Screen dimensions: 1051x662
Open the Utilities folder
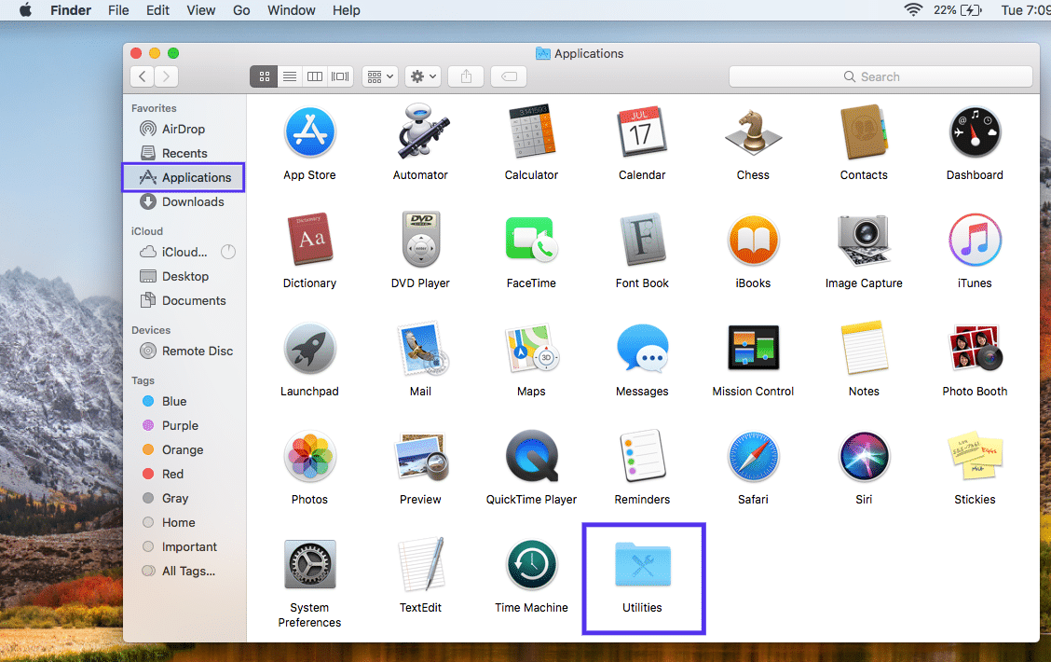tap(642, 565)
